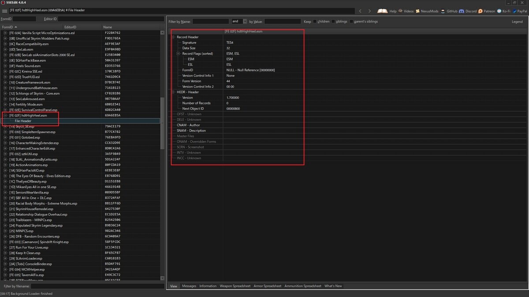
Task: Switch to the Weapon Spreadsheet tab
Action: [235, 286]
